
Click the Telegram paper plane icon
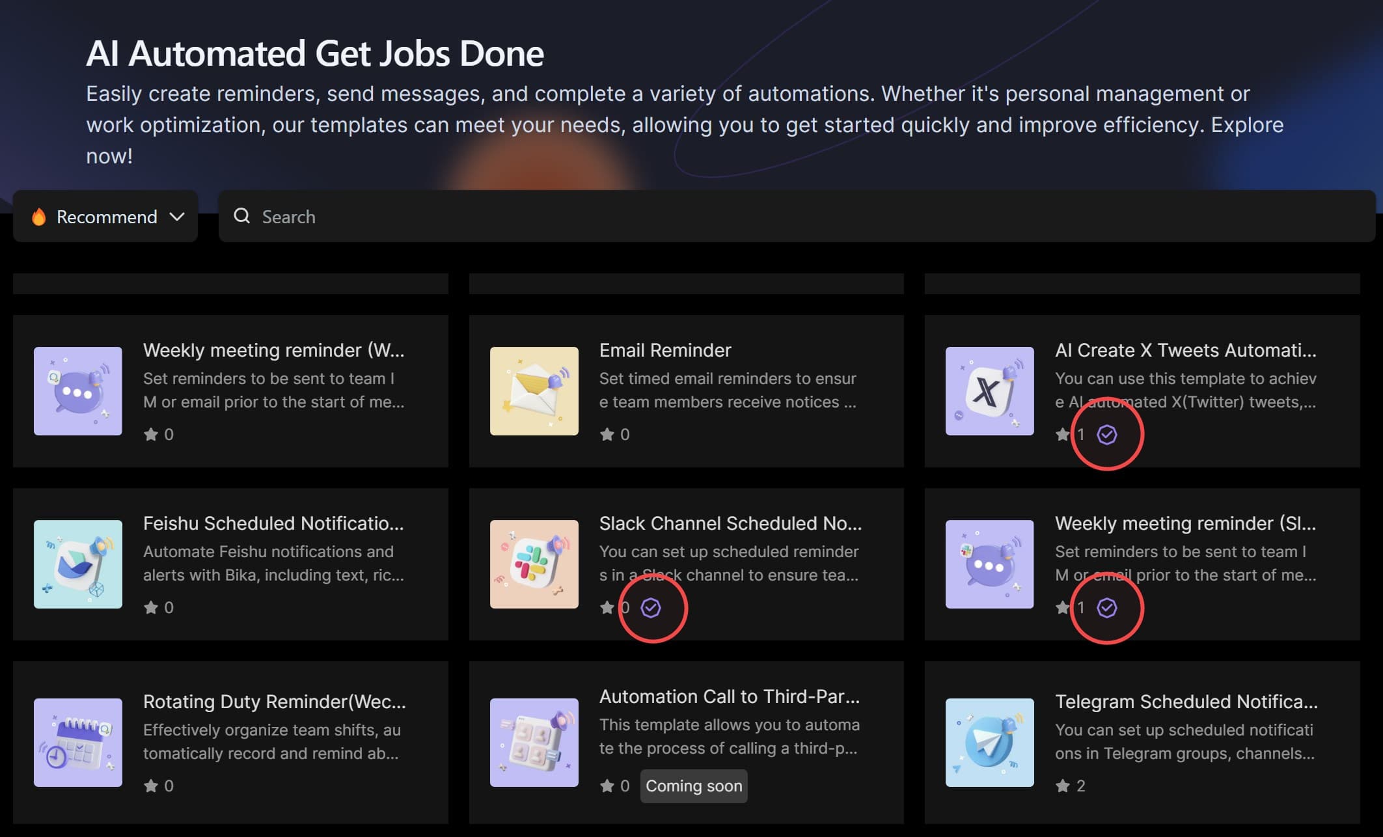[x=989, y=742]
